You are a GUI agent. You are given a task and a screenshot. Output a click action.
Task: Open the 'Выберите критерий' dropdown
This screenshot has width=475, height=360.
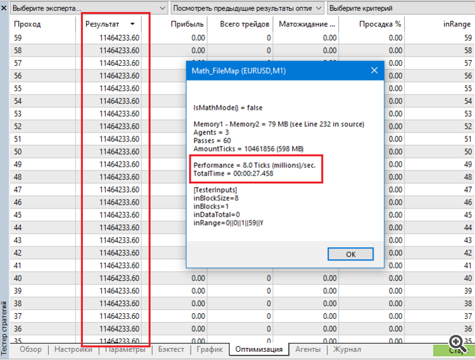click(x=401, y=8)
